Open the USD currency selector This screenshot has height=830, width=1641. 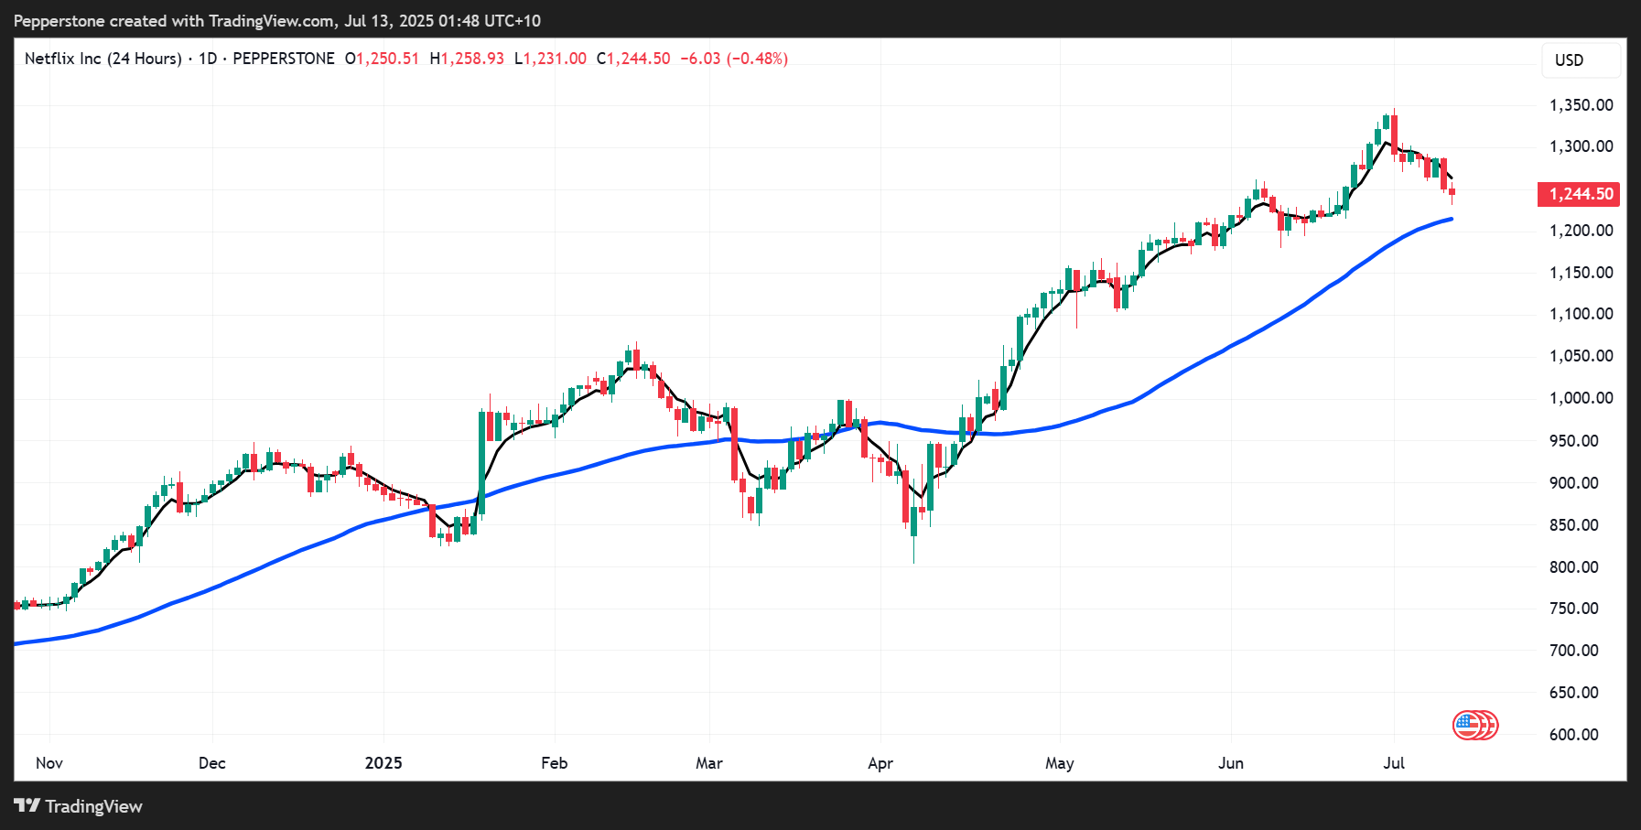click(x=1582, y=60)
